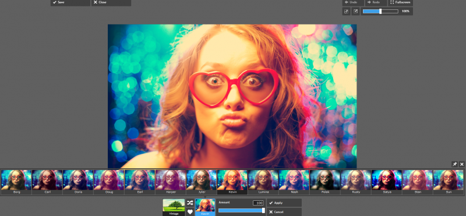Open the Vintage filter category
466x216 pixels.
pos(174,207)
